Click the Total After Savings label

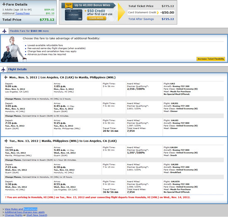coord(141,19)
